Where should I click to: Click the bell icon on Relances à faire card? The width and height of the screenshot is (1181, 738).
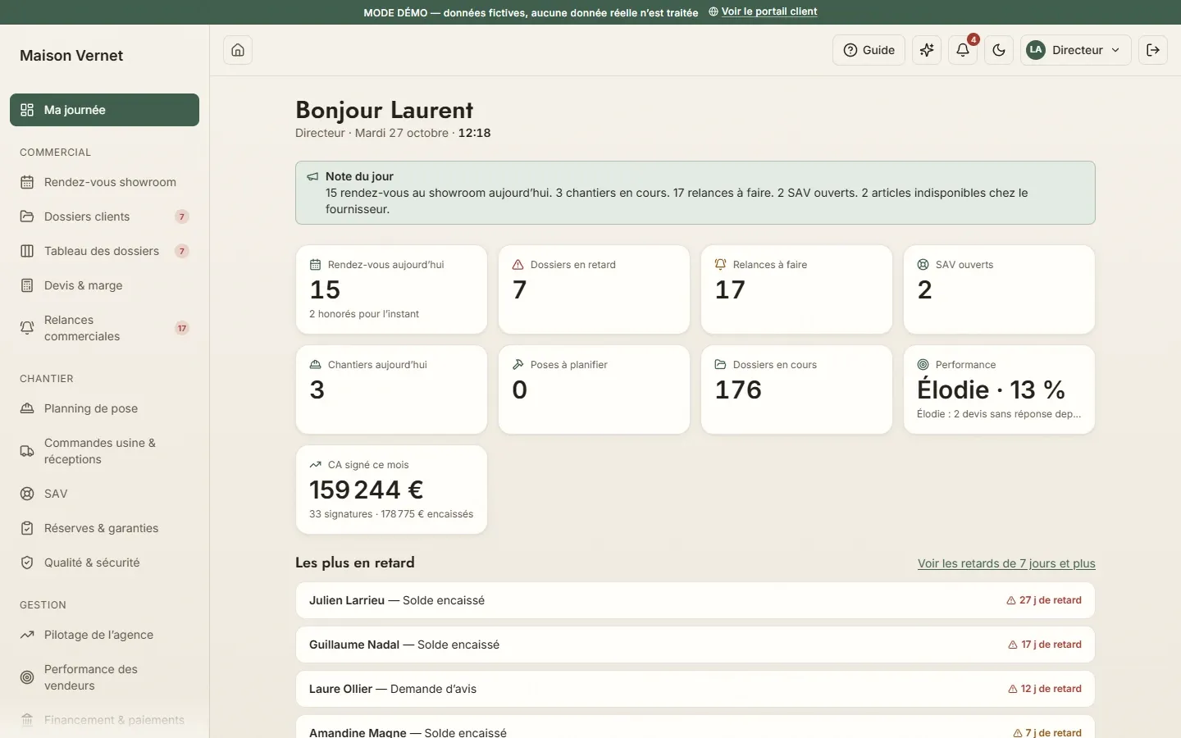(x=720, y=265)
